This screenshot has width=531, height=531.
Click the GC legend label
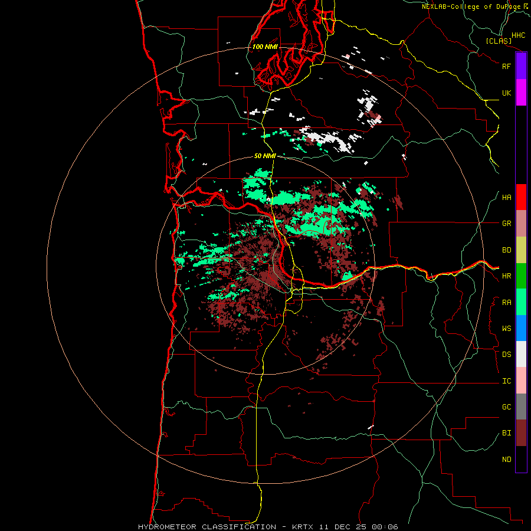(x=507, y=407)
